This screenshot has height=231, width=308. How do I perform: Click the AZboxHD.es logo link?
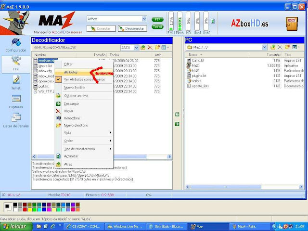coord(249,24)
